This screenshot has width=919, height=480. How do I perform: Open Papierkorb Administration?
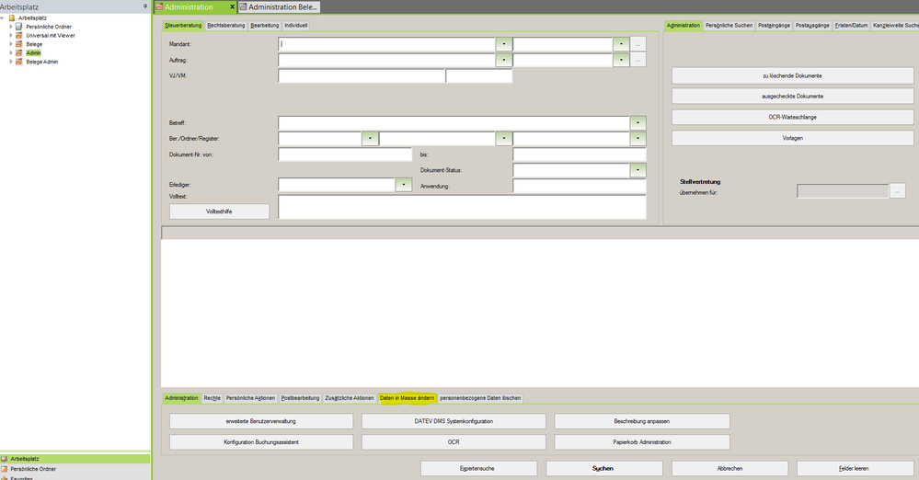coord(642,442)
